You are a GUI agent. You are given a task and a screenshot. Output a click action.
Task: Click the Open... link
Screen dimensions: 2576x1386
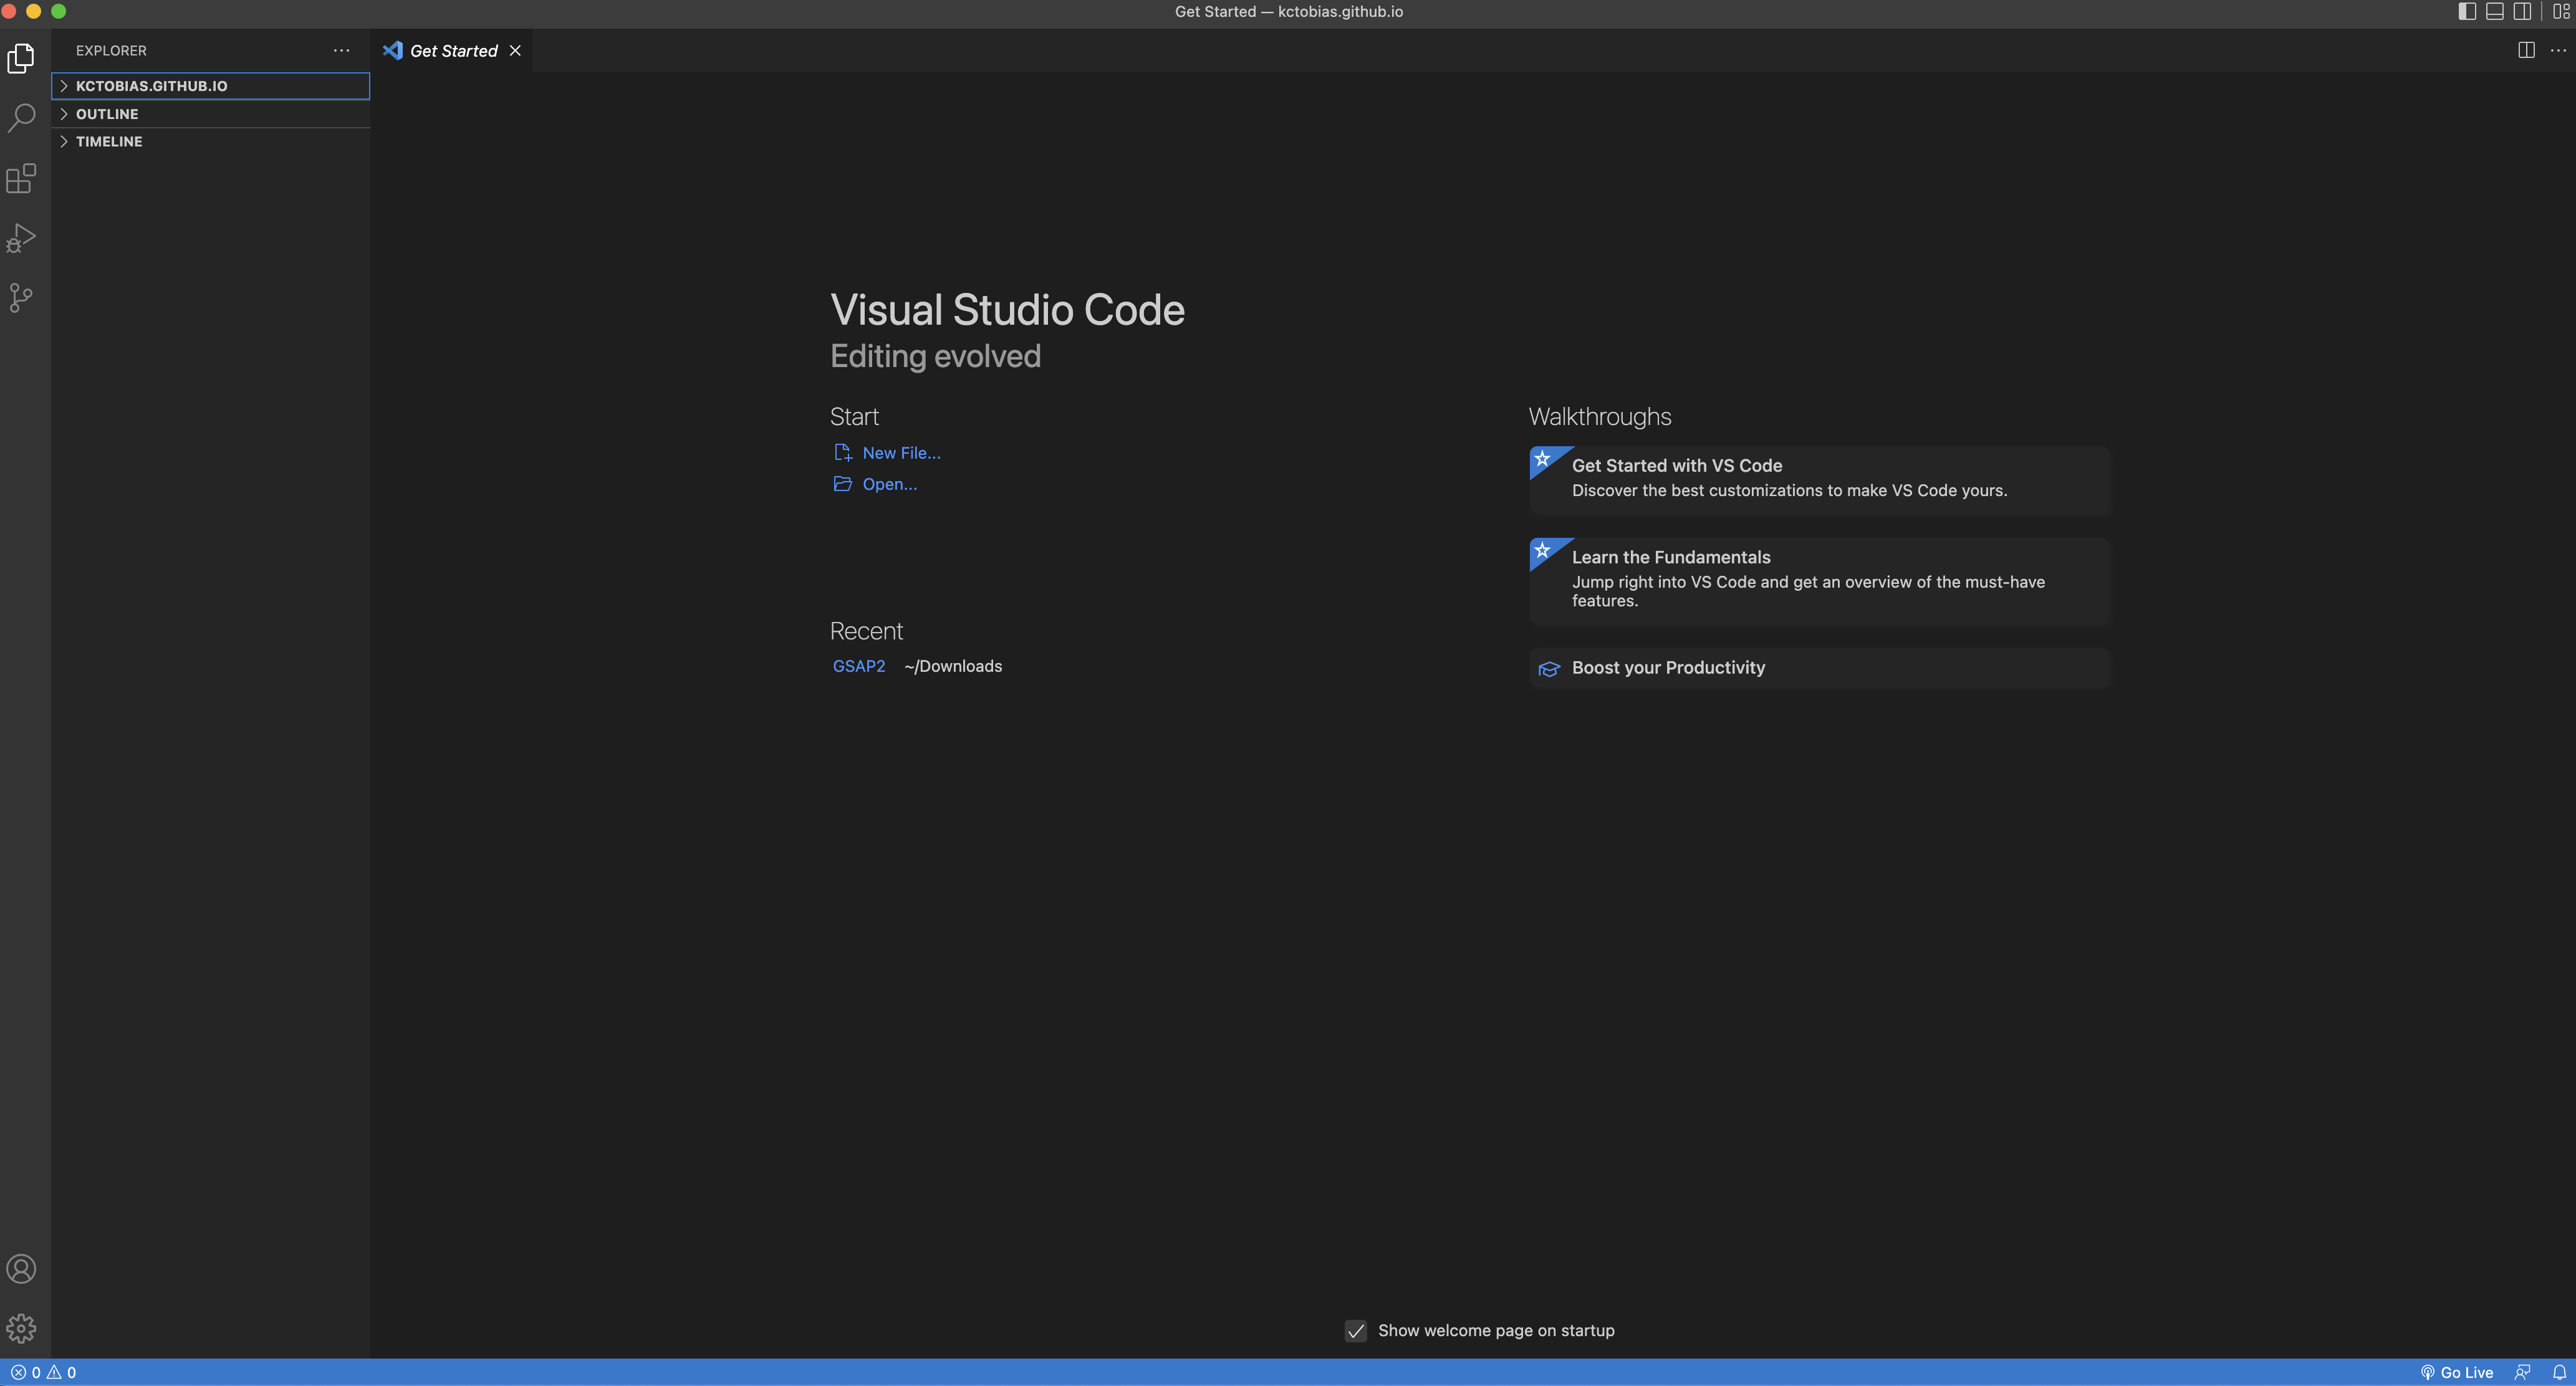pyautogui.click(x=889, y=484)
